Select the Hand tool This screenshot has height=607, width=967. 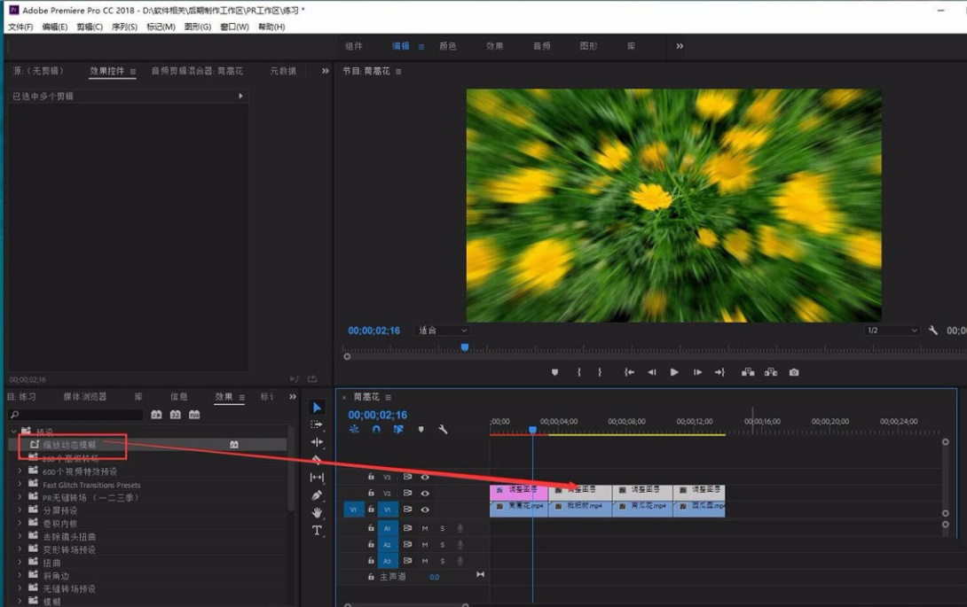pyautogui.click(x=317, y=513)
